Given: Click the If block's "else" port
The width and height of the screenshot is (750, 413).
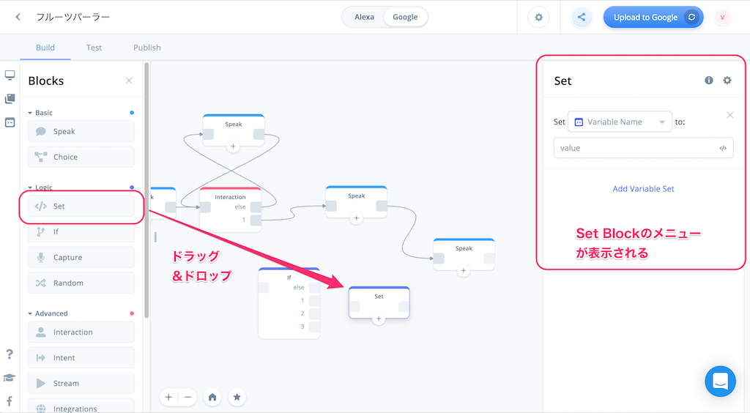Looking at the screenshot, I should 314,287.
